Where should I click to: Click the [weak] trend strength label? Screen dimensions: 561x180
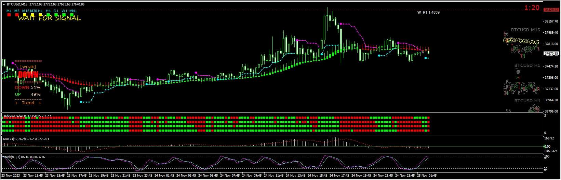[x=28, y=67]
